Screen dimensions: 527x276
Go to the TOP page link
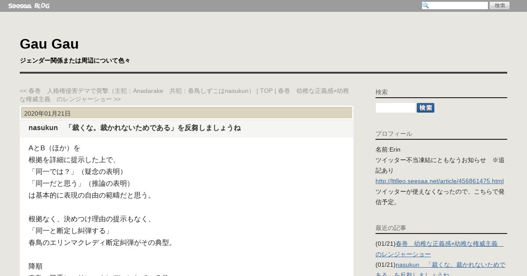tap(266, 91)
